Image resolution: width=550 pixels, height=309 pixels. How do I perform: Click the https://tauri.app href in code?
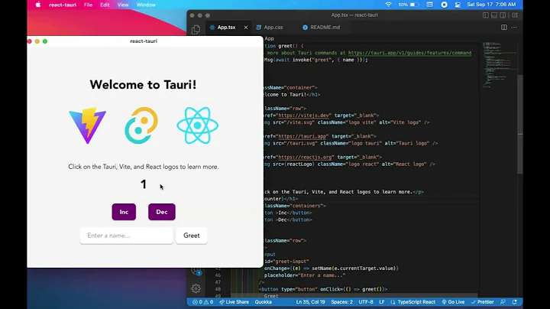coord(302,136)
